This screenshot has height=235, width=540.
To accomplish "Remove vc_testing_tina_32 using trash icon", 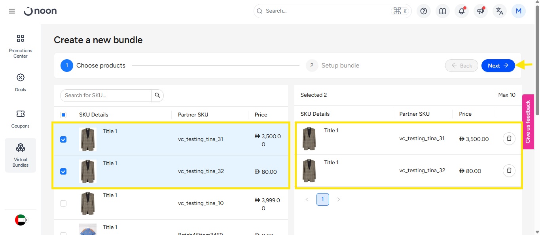I will pyautogui.click(x=509, y=171).
